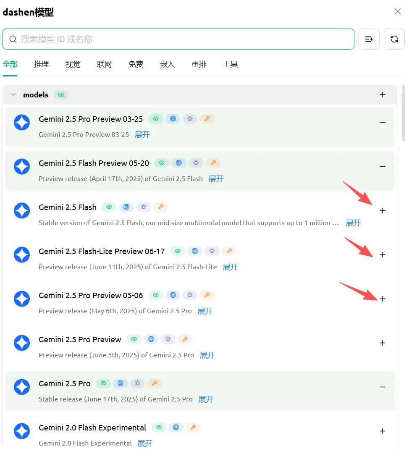Add Gemini 2.5 Flash-Lite Preview 06-17
Screen dimensions: 409x451
(382, 255)
